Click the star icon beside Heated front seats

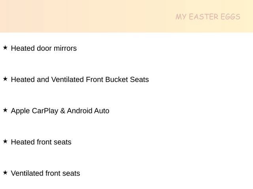click(5, 141)
